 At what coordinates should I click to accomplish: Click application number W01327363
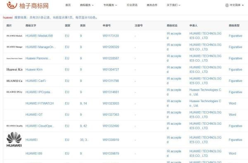tap(111, 114)
